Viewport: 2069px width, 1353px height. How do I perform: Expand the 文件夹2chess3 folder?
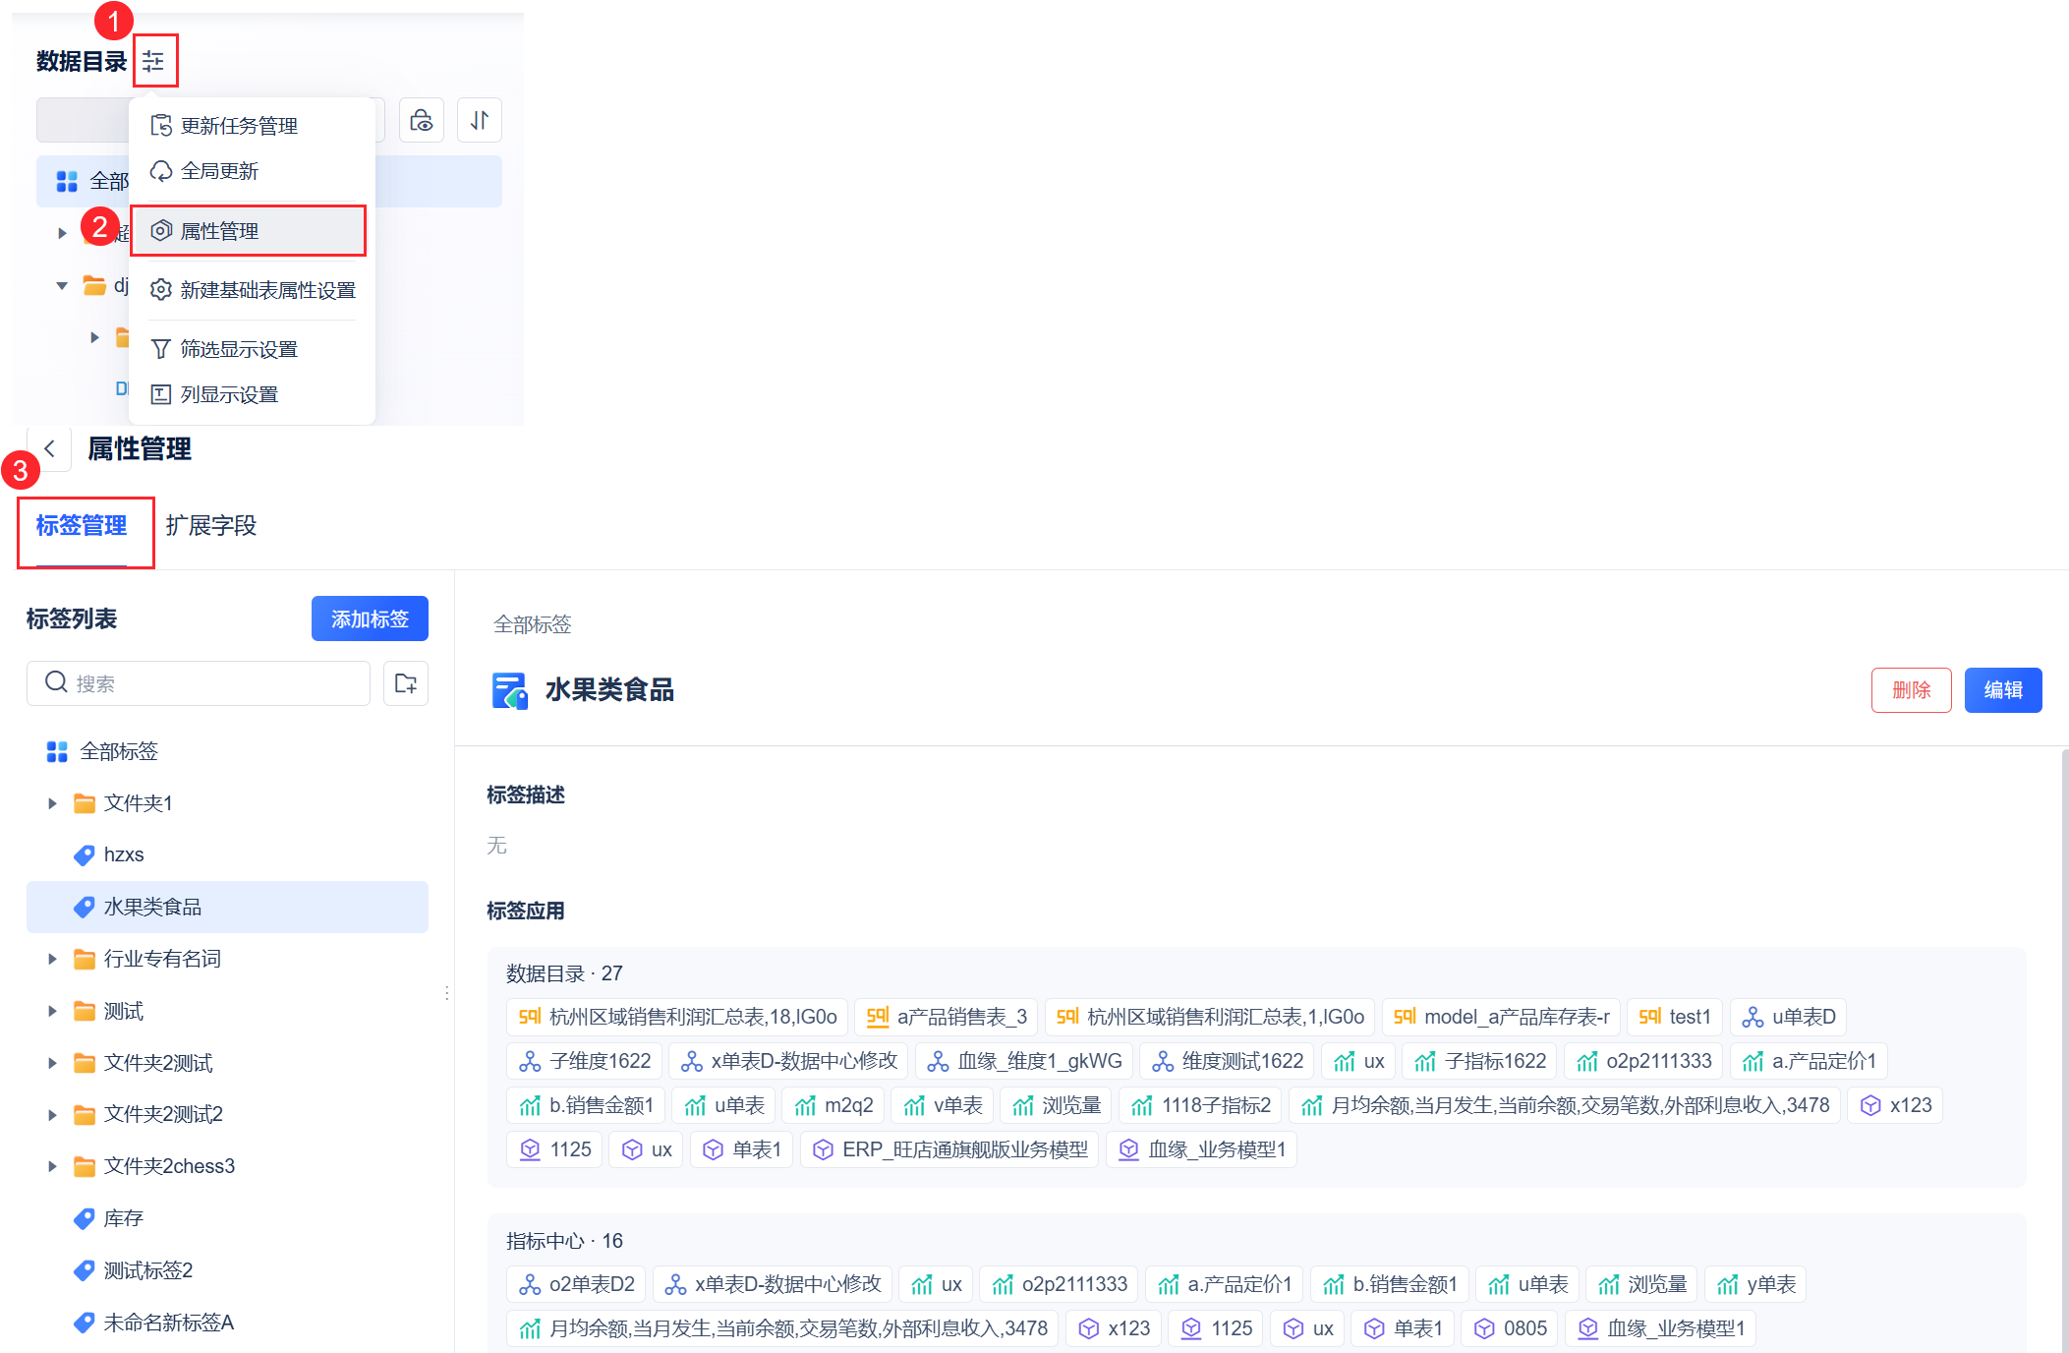pos(52,1166)
